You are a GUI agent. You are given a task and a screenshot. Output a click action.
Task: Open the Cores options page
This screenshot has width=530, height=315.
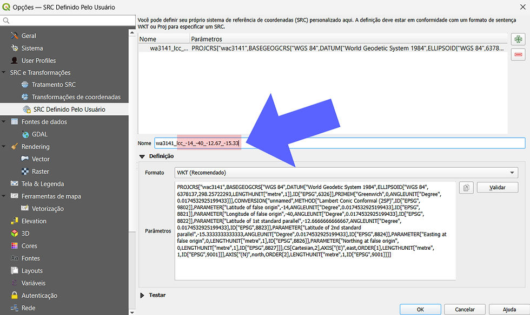coord(29,246)
